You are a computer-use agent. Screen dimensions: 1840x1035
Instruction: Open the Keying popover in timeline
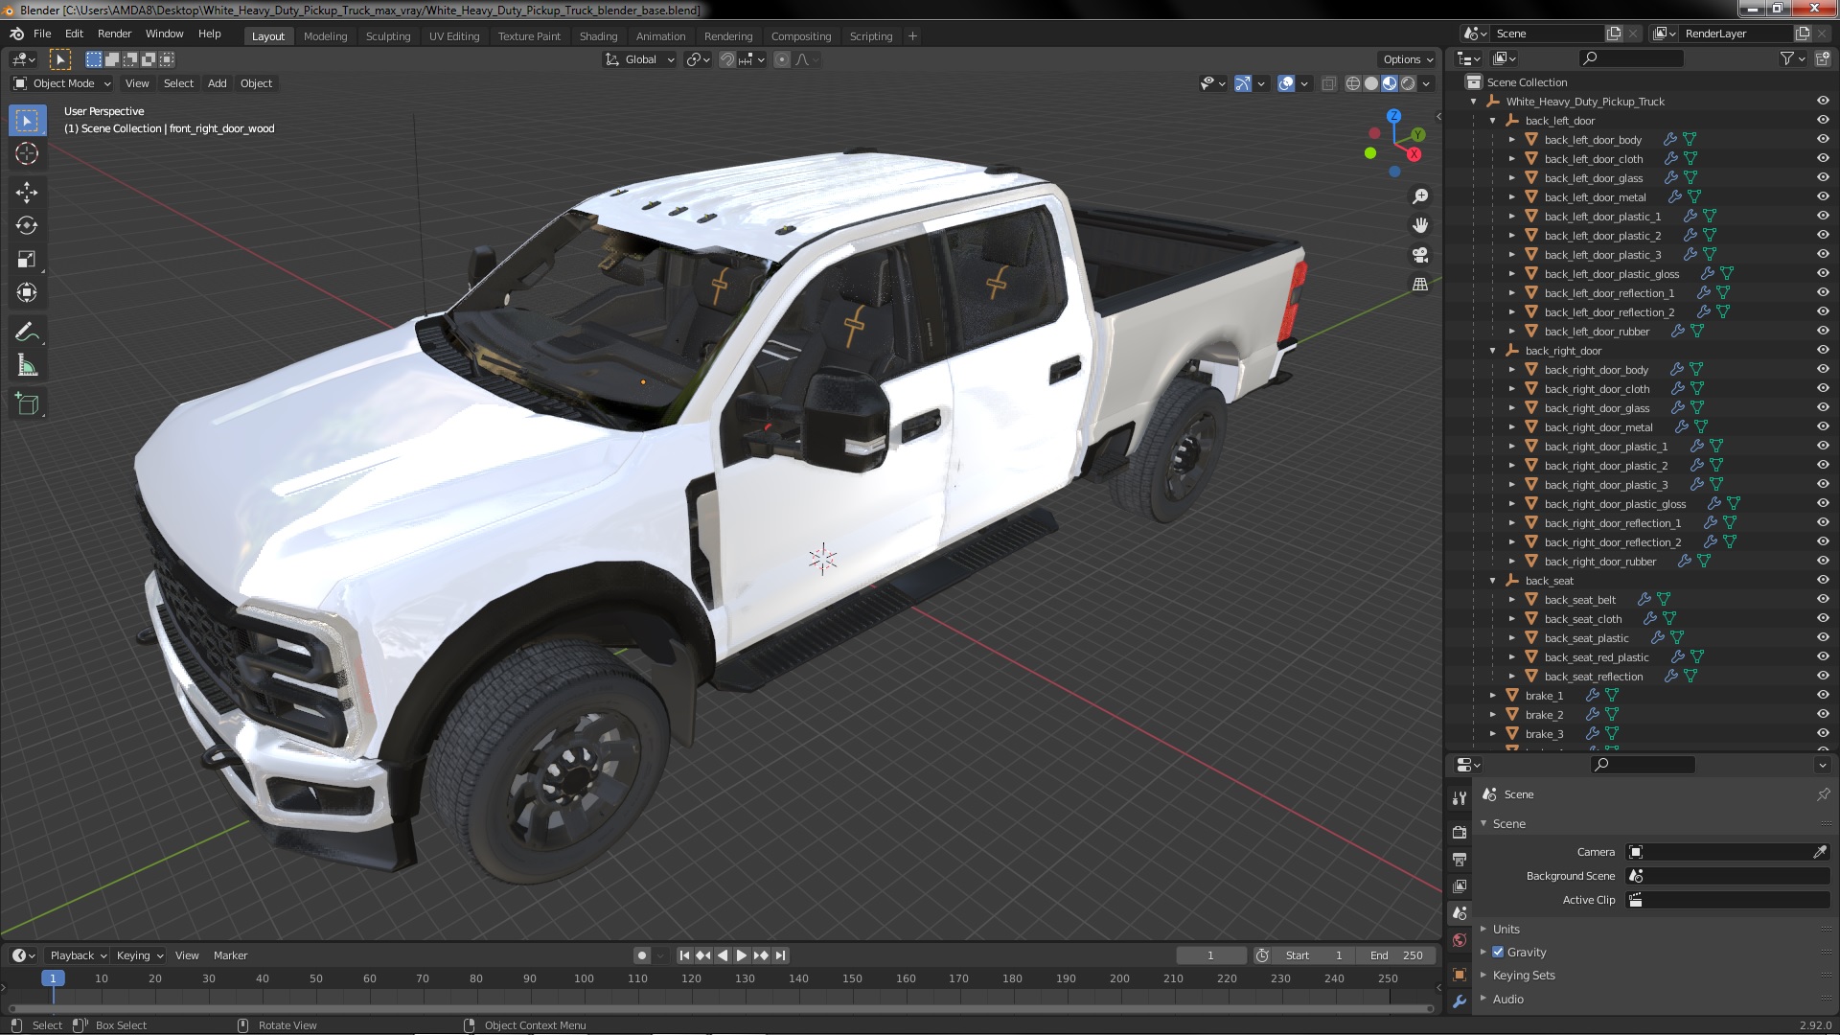click(140, 955)
